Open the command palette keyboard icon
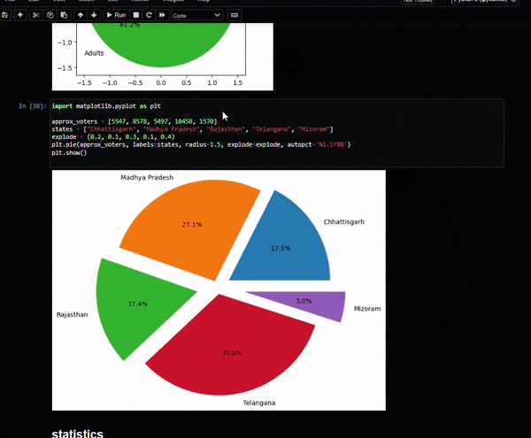The height and width of the screenshot is (438, 531). coord(234,15)
